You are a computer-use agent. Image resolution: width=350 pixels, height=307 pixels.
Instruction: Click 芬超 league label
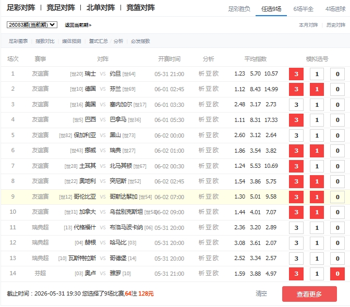40,274
